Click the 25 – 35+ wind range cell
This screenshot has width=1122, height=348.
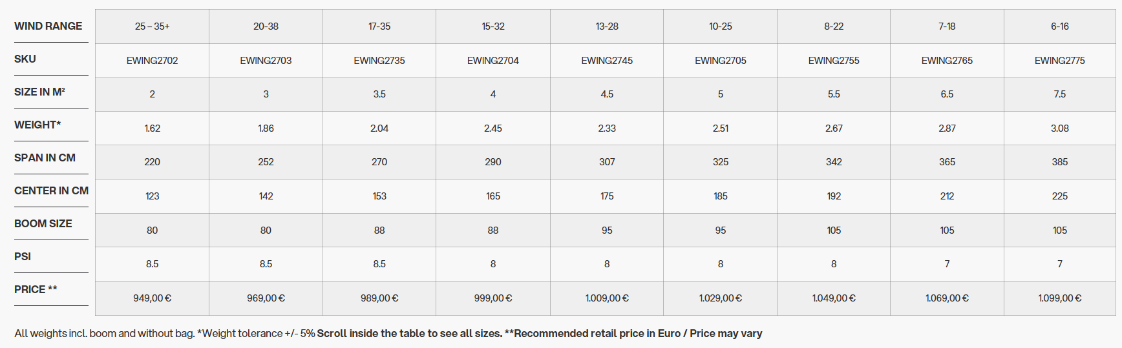(152, 26)
